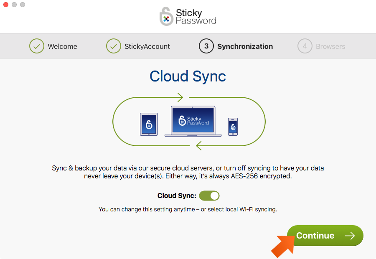The image size is (376, 259).
Task: Click the smartphone device illustration
Action: 233,127
